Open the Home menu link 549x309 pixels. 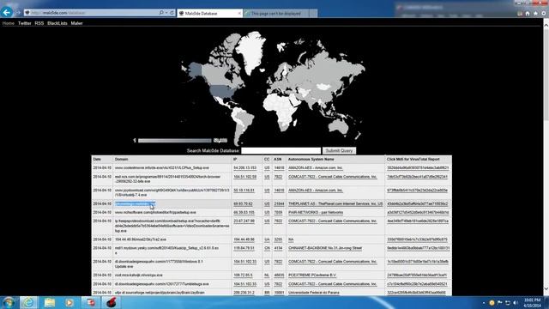point(9,23)
